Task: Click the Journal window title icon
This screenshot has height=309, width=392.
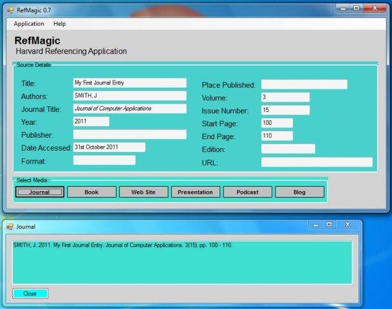Action: click(x=10, y=227)
